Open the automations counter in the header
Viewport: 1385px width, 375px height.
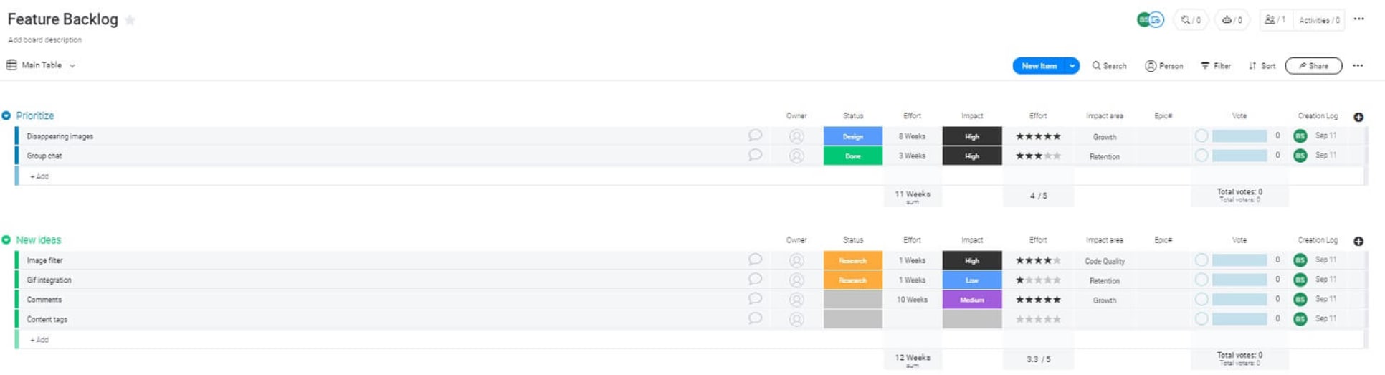point(1232,20)
